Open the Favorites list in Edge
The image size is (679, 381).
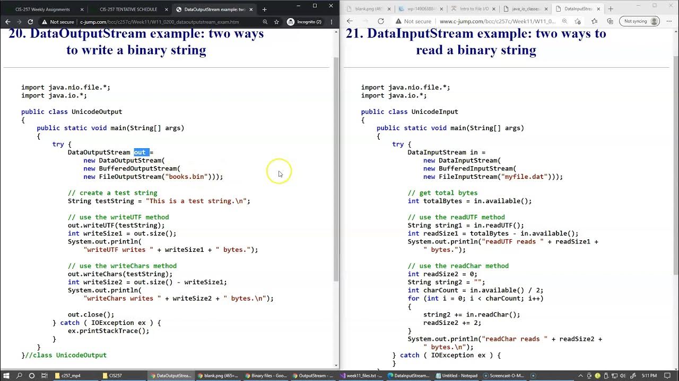(595, 21)
